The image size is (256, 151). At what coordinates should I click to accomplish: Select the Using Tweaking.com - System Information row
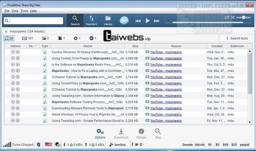(x=126, y=96)
